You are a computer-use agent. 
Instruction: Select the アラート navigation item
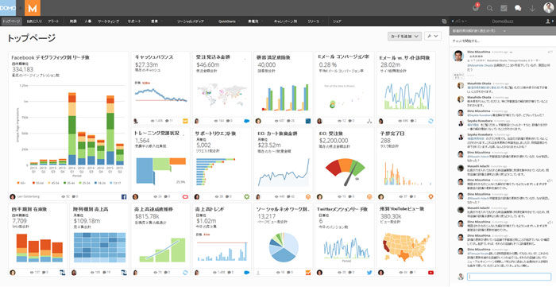click(53, 21)
